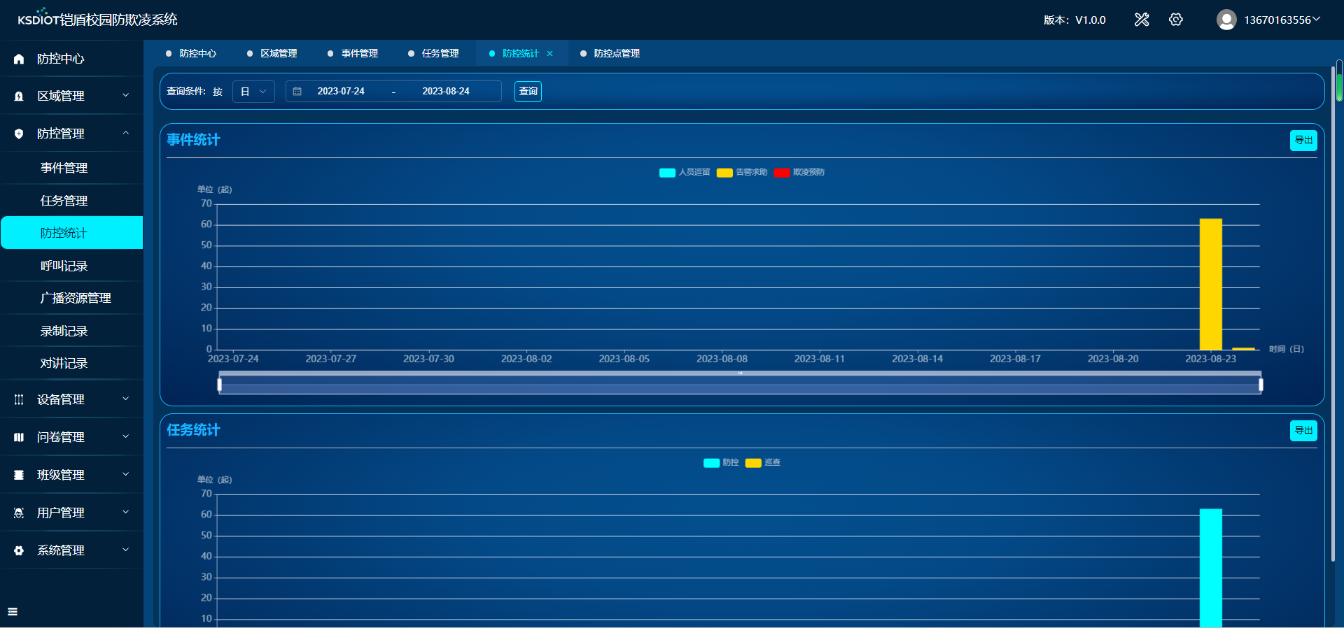Expand the 问卷管理 menu chevron
Screen dimensions: 1344x628
coord(126,436)
